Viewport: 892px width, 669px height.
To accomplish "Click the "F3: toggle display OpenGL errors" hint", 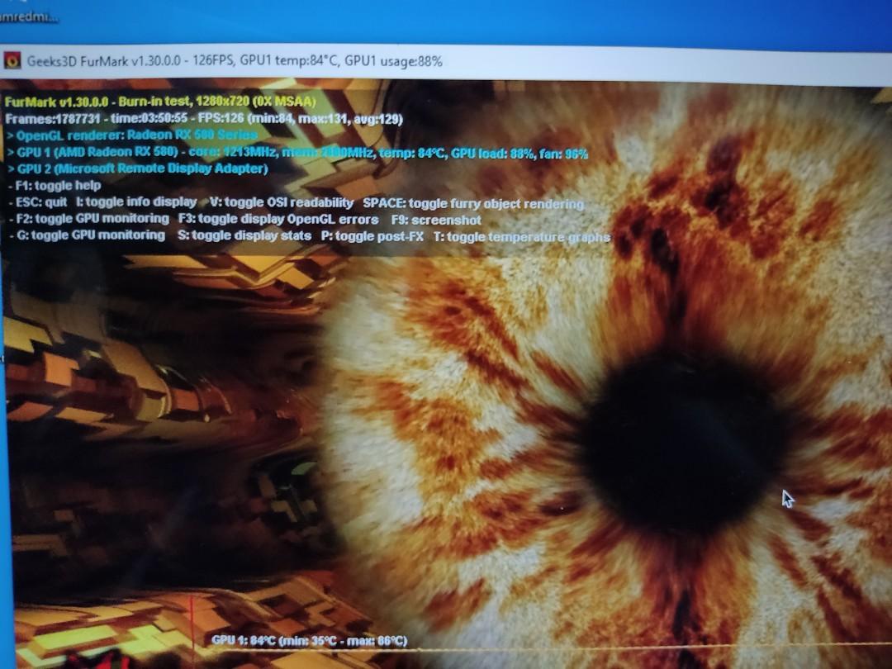I will pos(278,219).
